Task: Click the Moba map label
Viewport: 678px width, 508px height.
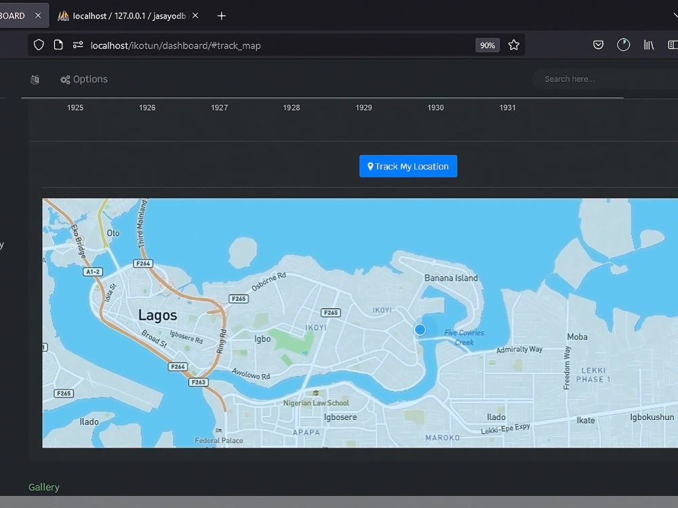Action: pos(577,337)
